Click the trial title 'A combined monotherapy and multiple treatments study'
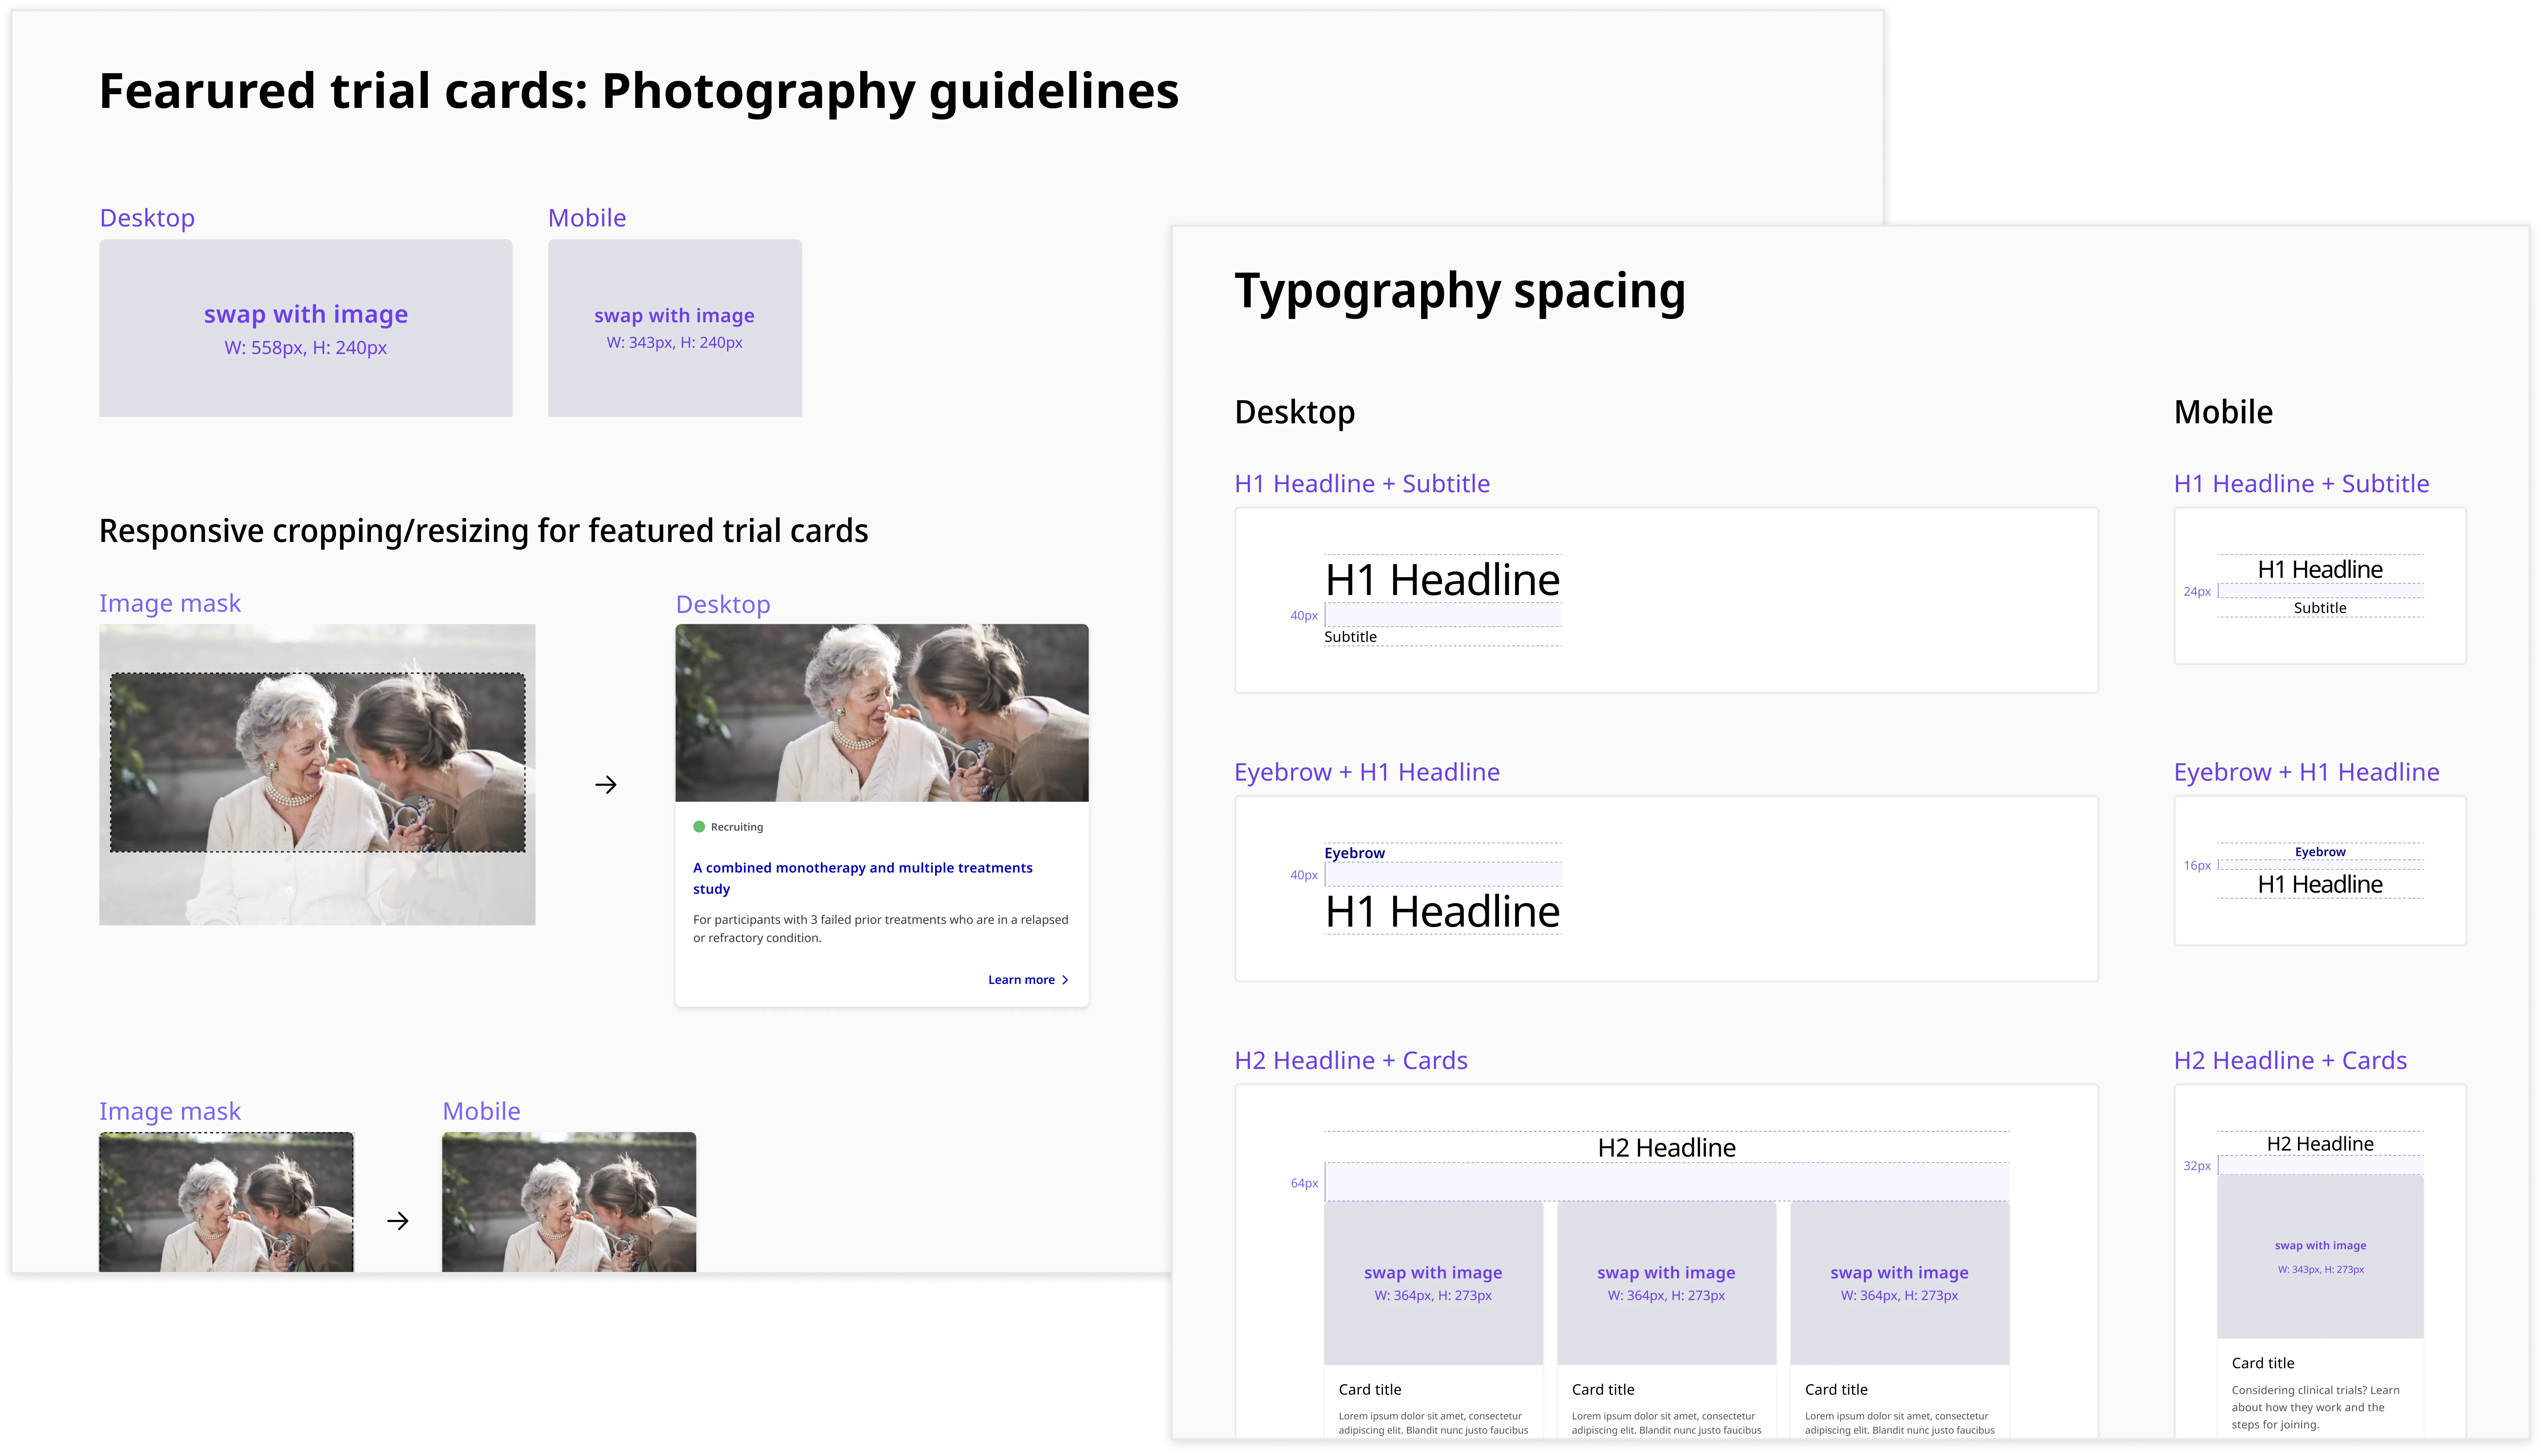This screenshot has width=2541, height=1456. pos(863,878)
